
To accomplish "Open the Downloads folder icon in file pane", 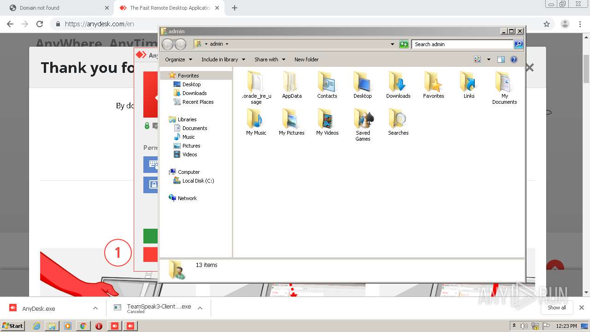I will pos(398,85).
